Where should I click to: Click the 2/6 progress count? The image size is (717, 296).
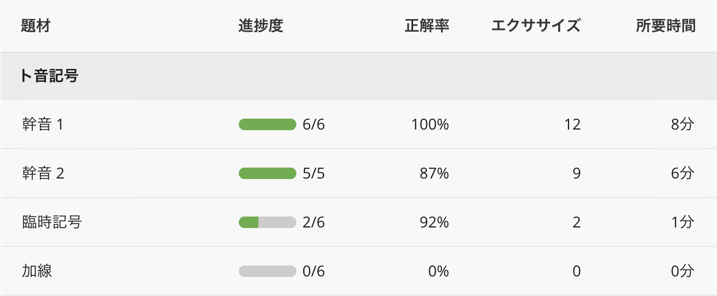(x=314, y=222)
